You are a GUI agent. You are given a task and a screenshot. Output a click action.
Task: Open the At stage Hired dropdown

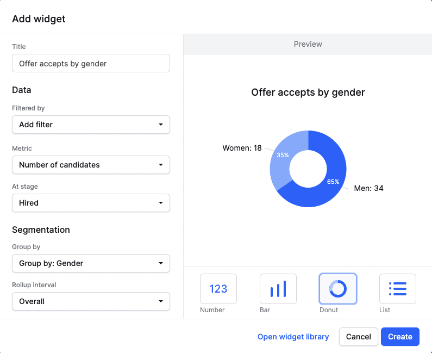coord(91,203)
